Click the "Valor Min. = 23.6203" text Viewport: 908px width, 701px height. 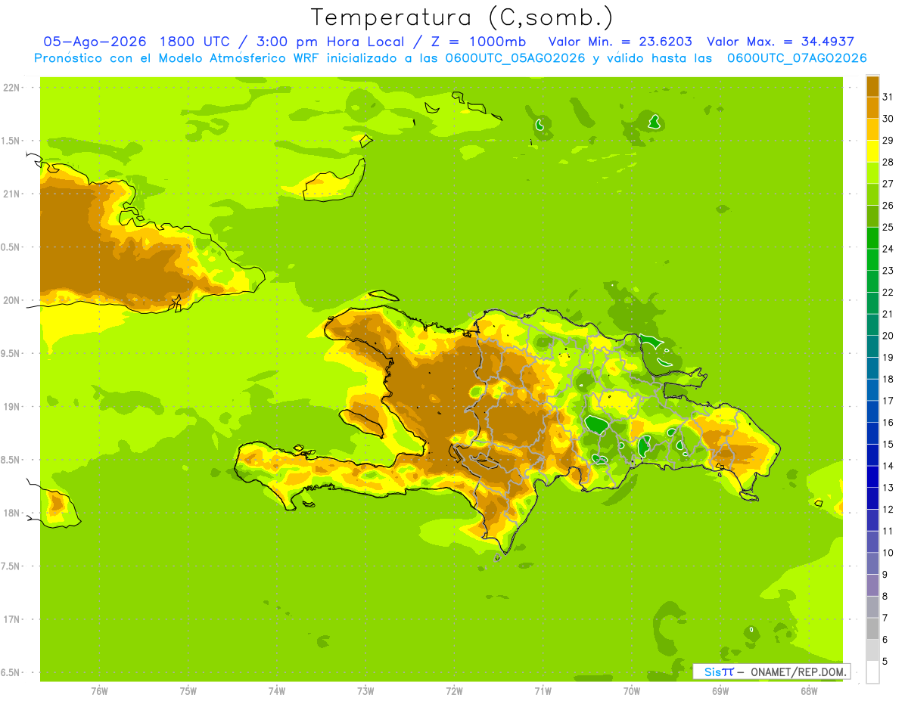620,42
